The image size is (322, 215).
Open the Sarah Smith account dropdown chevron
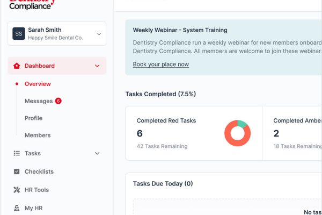(x=99, y=34)
